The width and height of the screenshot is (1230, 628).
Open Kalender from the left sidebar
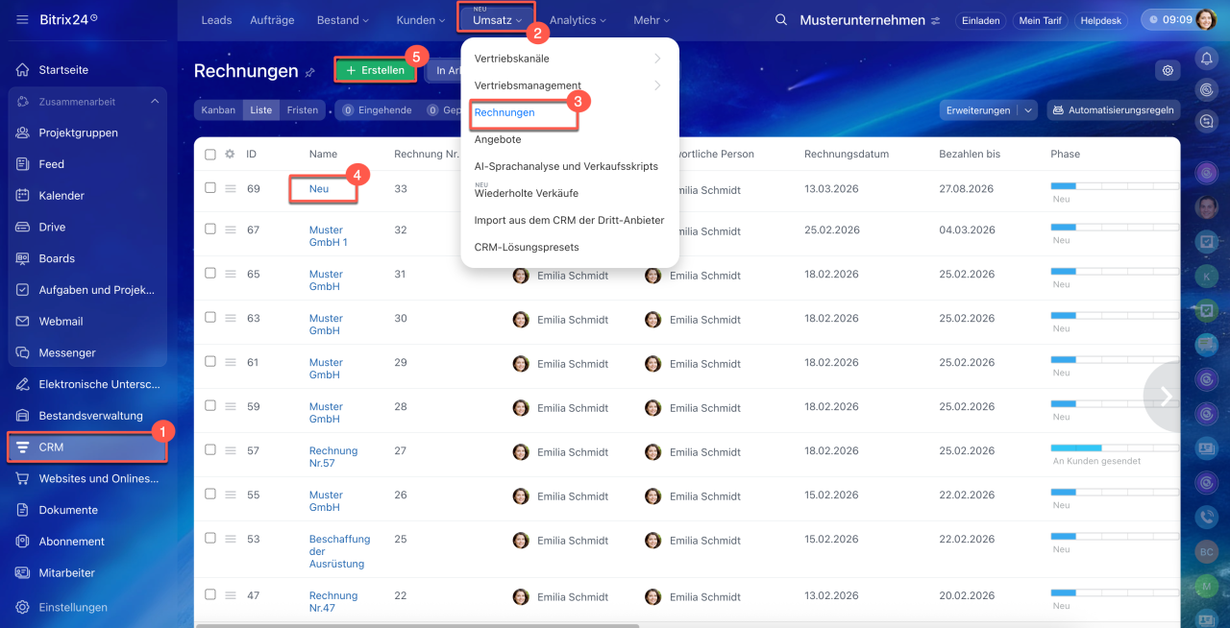pyautogui.click(x=61, y=196)
